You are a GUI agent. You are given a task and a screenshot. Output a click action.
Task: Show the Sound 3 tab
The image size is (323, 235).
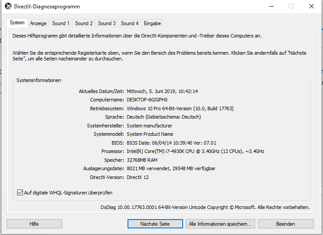coord(107,23)
